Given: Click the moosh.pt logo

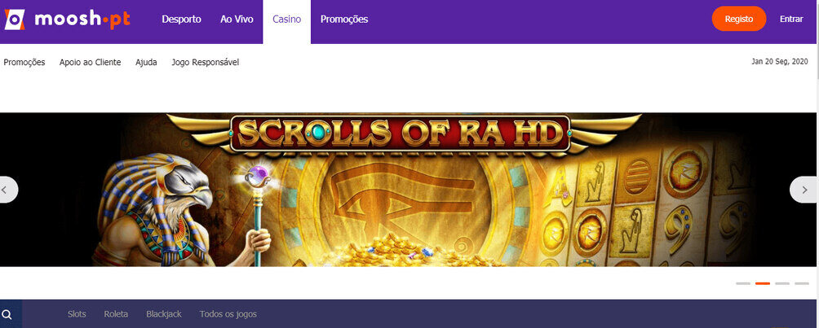Looking at the screenshot, I should [x=68, y=20].
